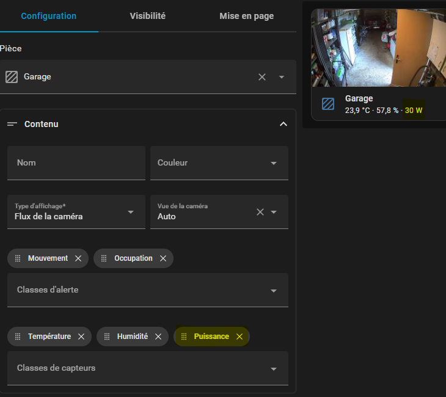
Task: Click the drag handle on Mouvement chip
Action: (x=18, y=258)
